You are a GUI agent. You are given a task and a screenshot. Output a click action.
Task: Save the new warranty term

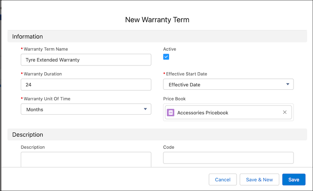pos(293,180)
